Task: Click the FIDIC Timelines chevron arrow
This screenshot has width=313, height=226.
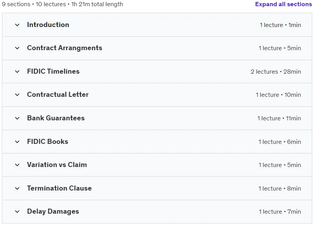Action: click(17, 71)
